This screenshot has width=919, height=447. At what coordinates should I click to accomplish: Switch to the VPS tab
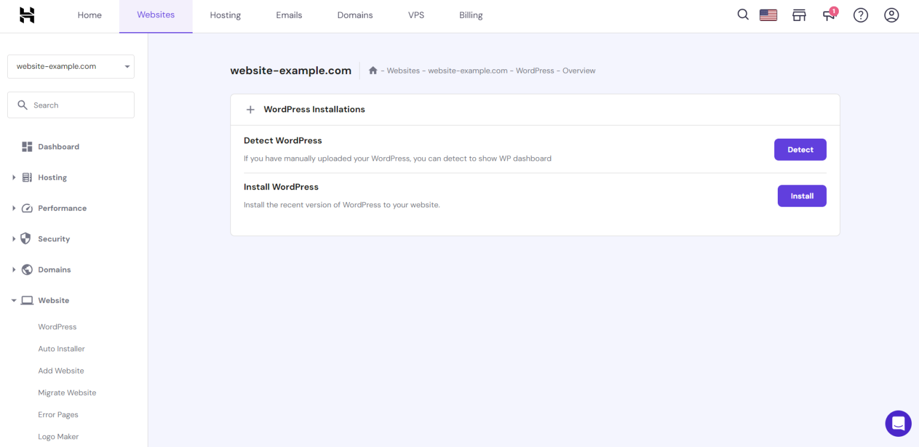(x=416, y=15)
